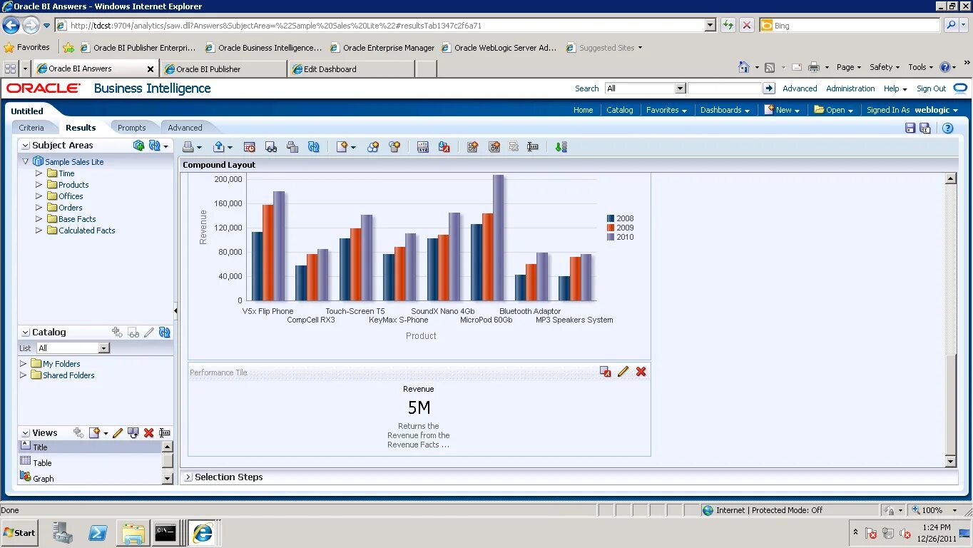Click the New Group icon in results toolbar
Image resolution: width=973 pixels, height=548 pixels.
(373, 147)
